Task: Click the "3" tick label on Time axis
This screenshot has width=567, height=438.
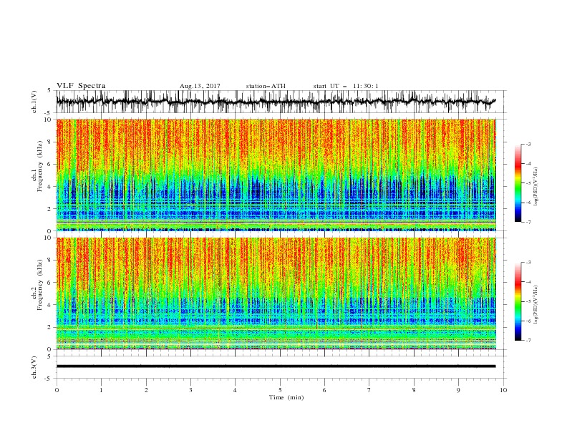Action: click(190, 390)
